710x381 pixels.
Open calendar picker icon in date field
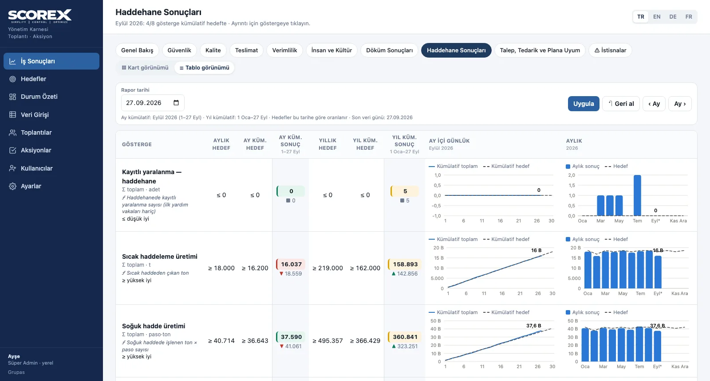click(x=176, y=103)
